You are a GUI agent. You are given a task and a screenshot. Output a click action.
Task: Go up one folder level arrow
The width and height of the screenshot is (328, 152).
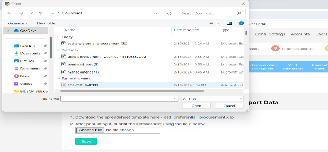41,13
